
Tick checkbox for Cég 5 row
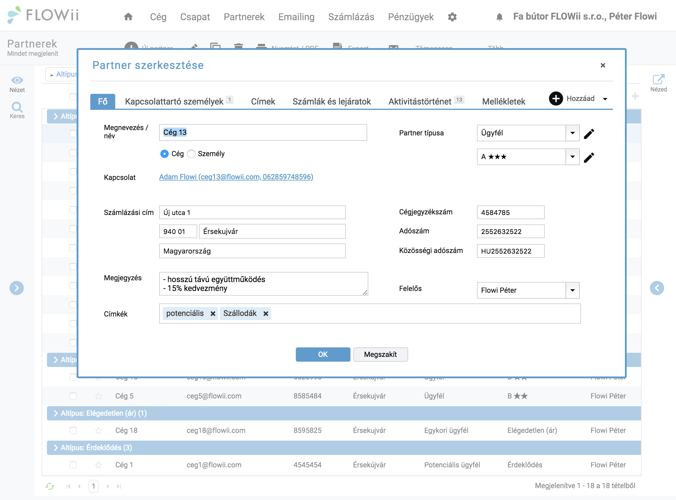tap(73, 396)
